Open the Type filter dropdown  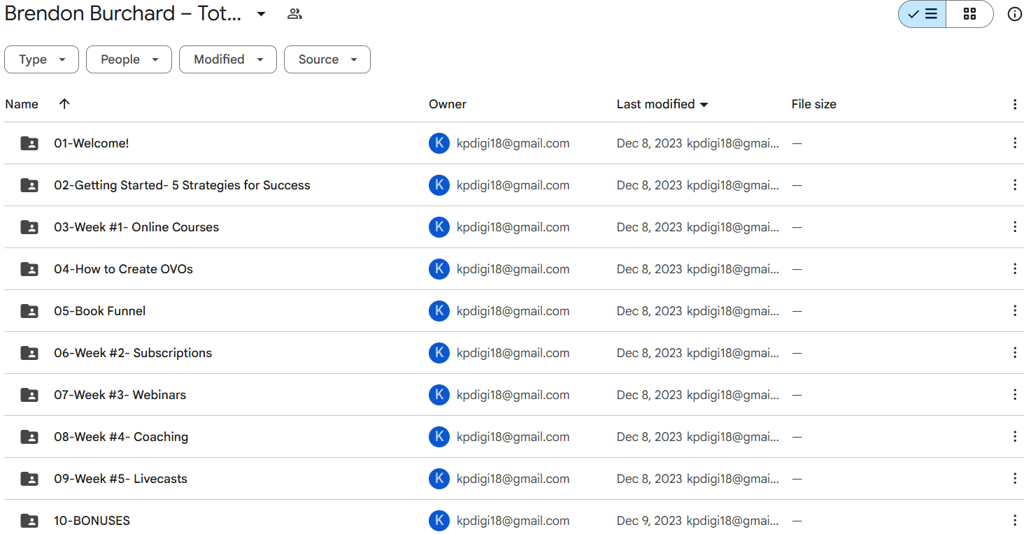[41, 59]
